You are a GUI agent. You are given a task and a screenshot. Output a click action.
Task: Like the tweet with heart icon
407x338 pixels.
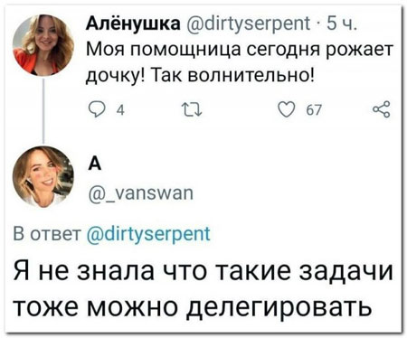tap(286, 109)
